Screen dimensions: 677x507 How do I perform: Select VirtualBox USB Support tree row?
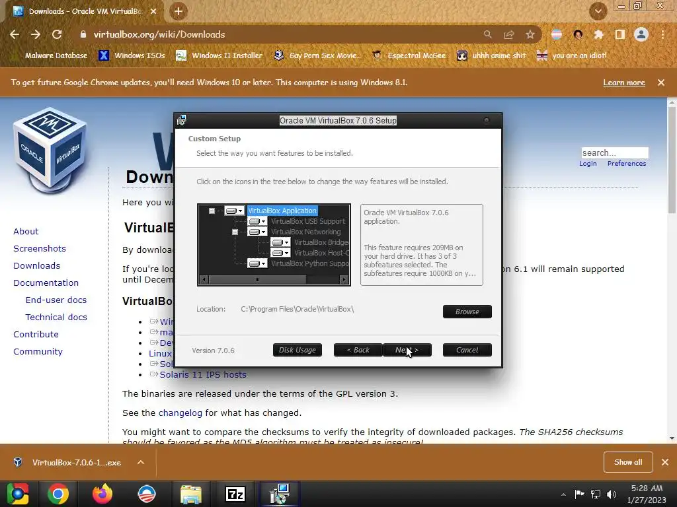click(308, 221)
